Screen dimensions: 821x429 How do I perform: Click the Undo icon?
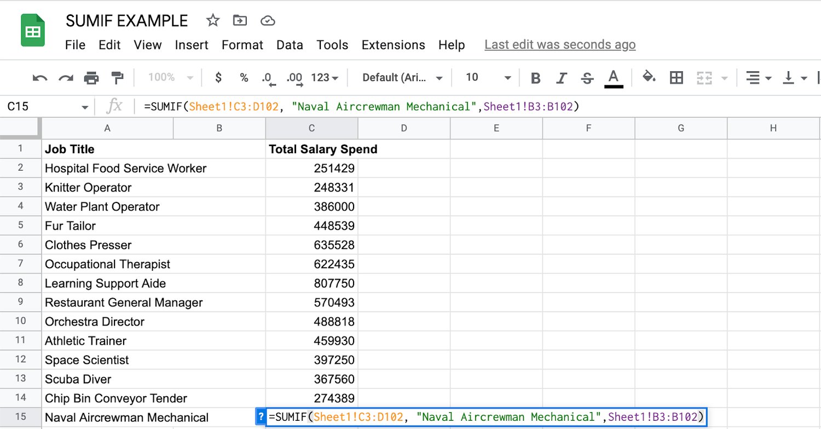(40, 78)
